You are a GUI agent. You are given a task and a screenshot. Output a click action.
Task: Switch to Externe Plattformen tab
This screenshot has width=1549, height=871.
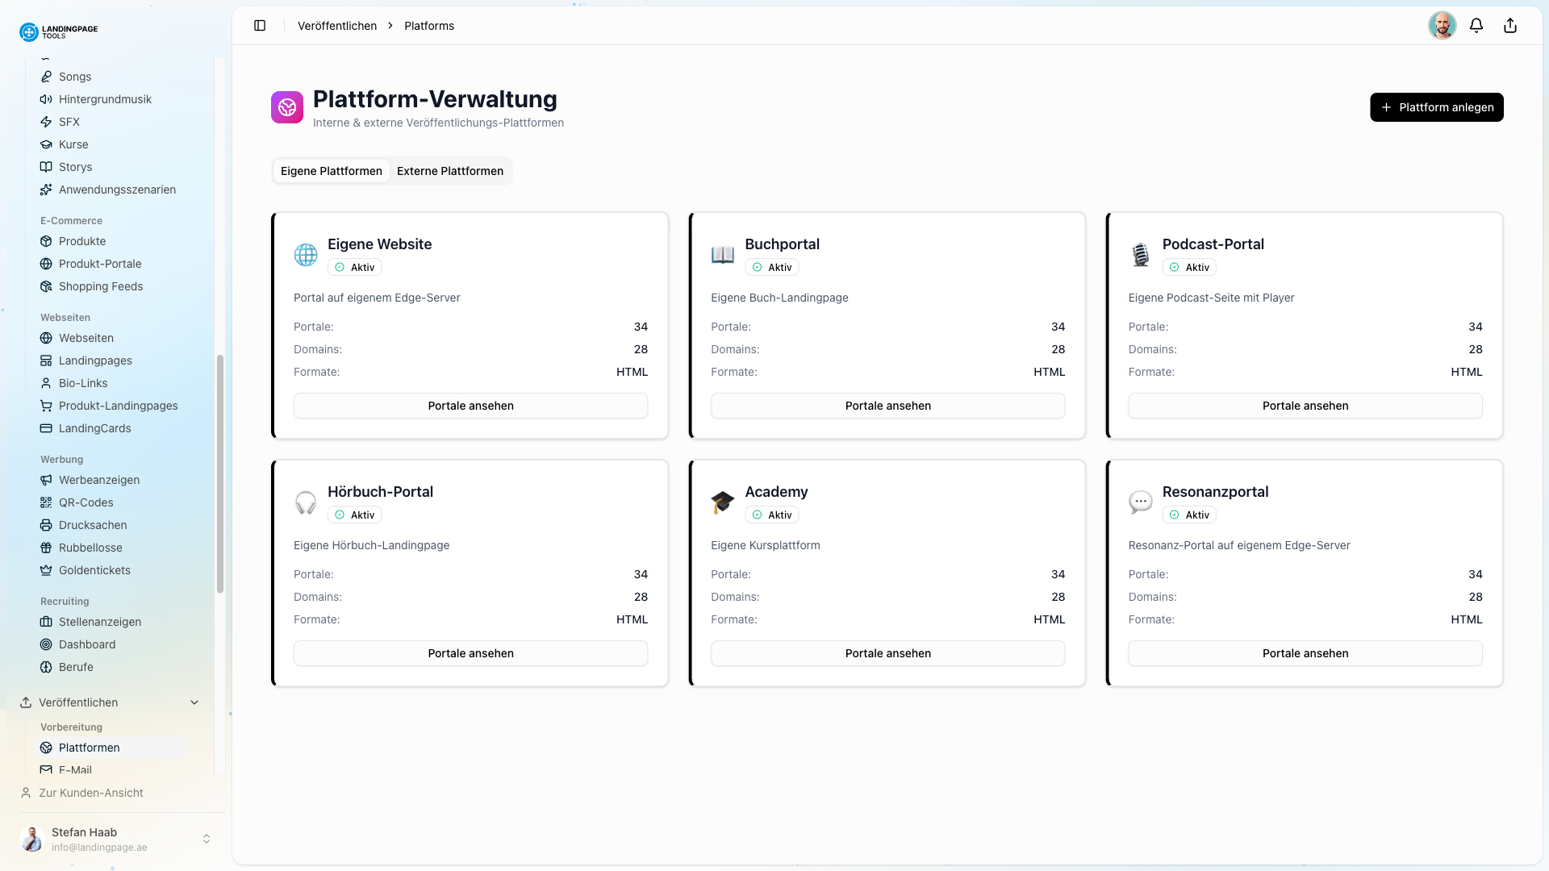tap(449, 171)
